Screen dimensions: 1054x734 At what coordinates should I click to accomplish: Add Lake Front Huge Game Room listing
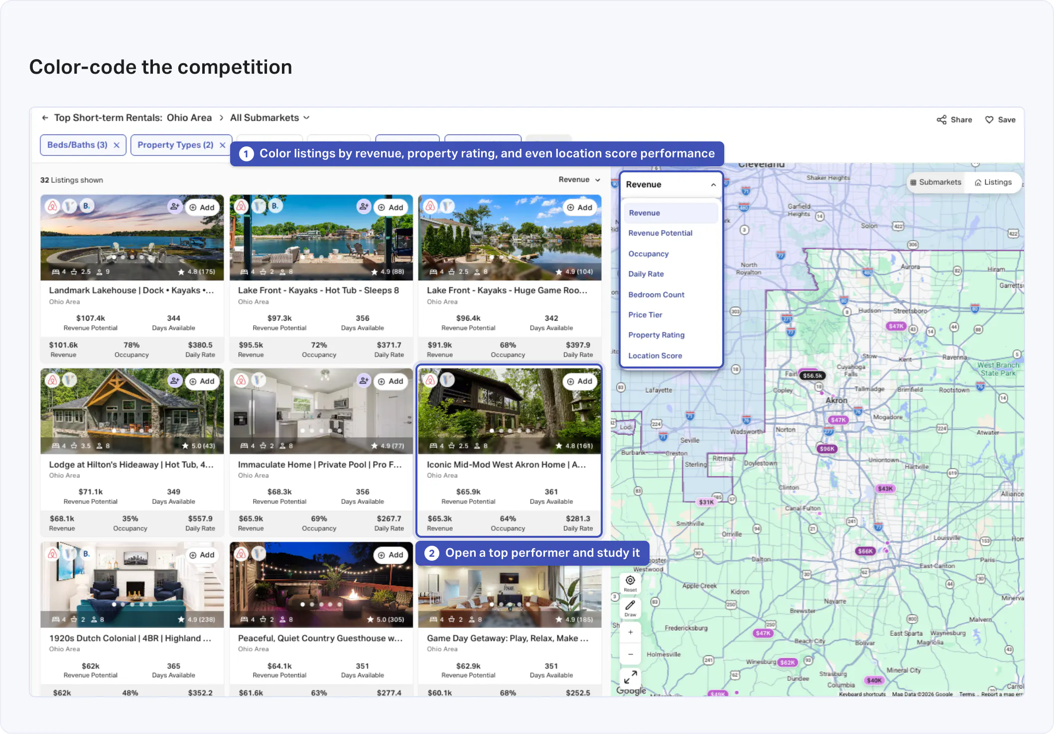(x=579, y=208)
